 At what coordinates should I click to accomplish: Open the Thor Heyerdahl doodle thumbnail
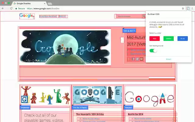97,95
